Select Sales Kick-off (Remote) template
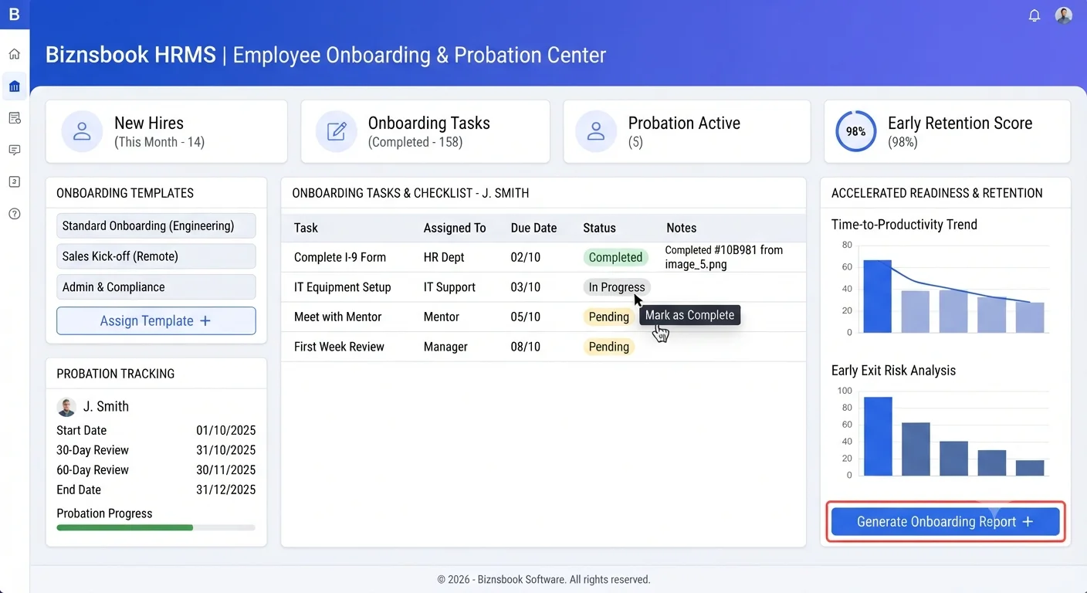 tap(156, 256)
